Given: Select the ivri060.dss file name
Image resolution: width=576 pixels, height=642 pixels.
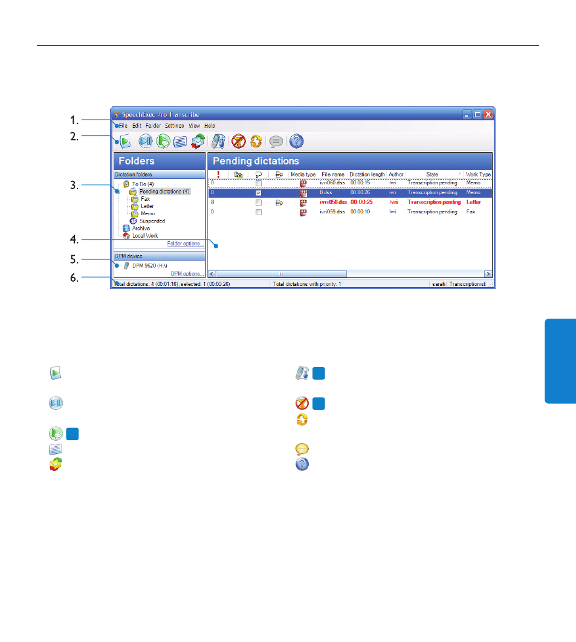Looking at the screenshot, I should (x=332, y=183).
